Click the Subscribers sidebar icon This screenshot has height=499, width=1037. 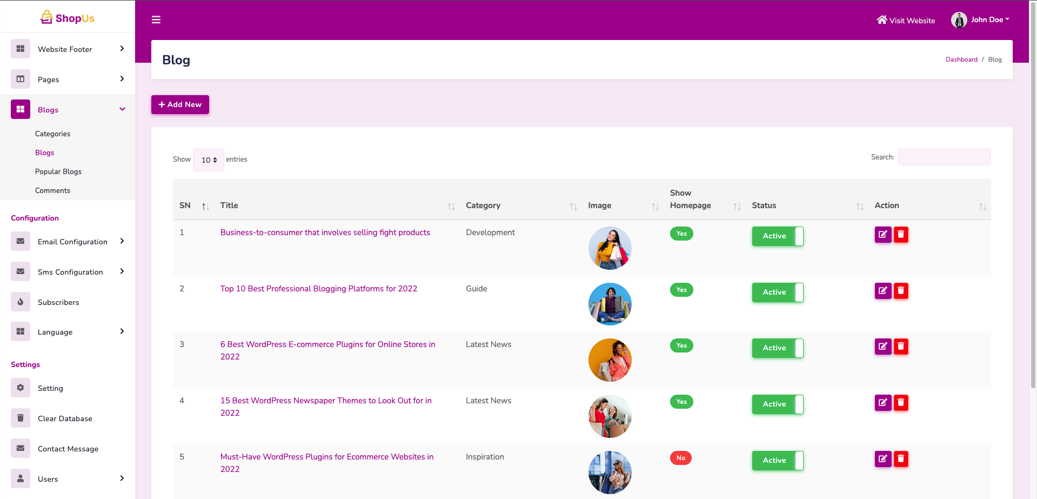click(21, 302)
